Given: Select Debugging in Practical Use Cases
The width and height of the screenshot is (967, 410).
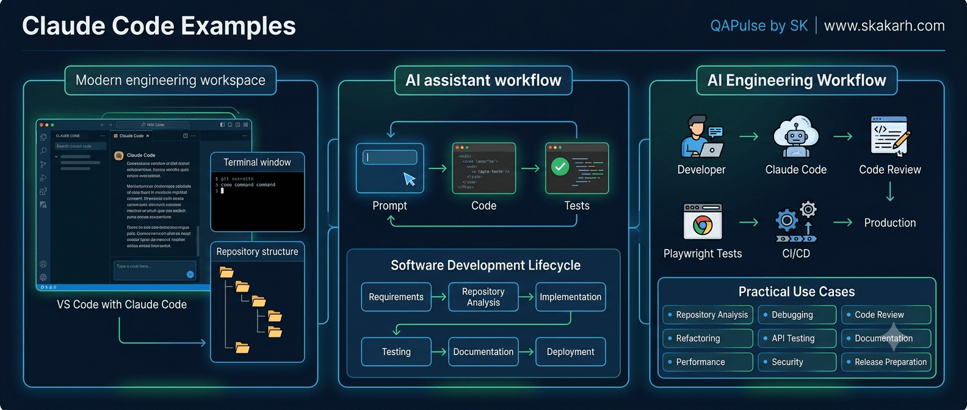Looking at the screenshot, I should click(x=797, y=315).
